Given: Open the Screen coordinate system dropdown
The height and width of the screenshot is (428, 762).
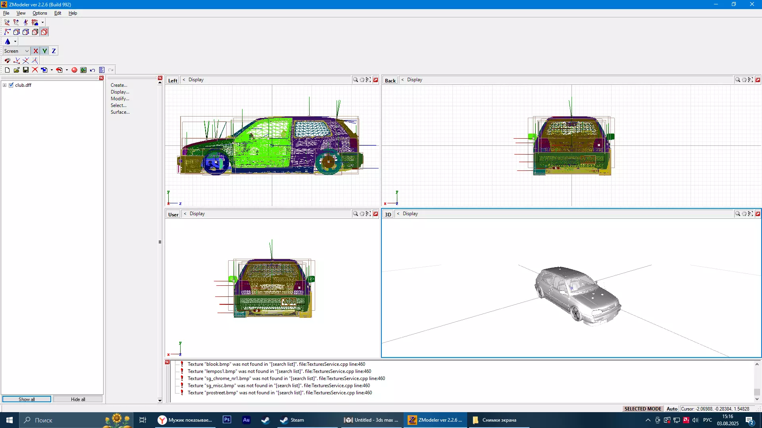Looking at the screenshot, I should click(x=27, y=51).
